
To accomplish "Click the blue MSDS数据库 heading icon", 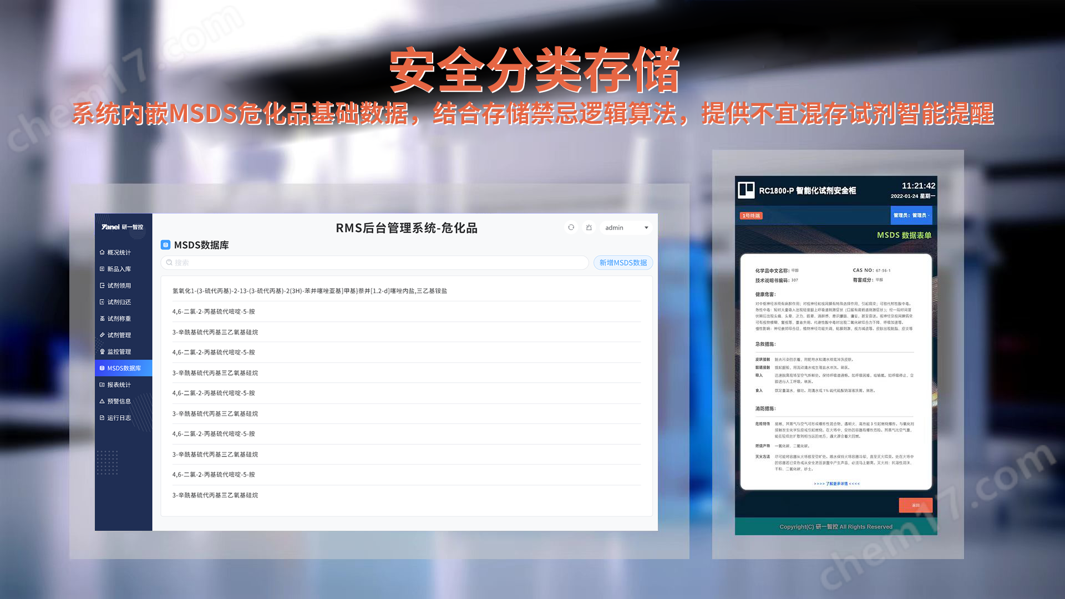I will (x=165, y=245).
